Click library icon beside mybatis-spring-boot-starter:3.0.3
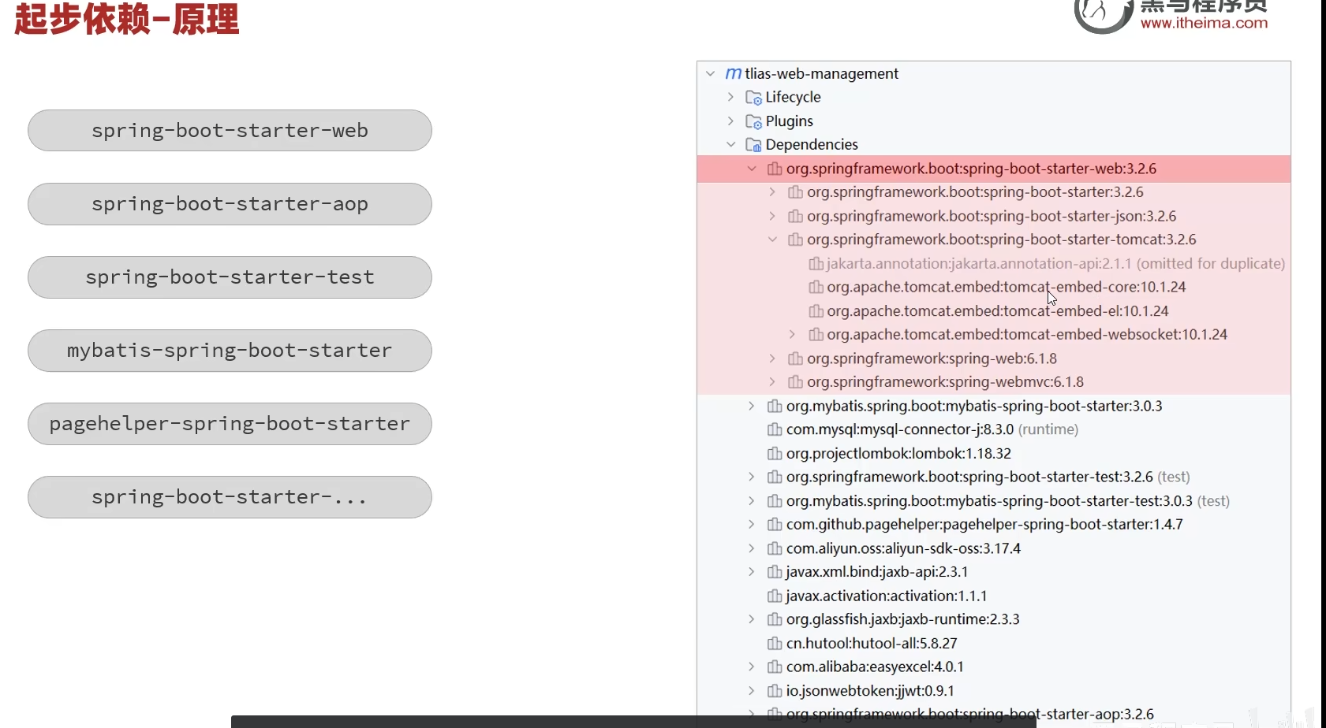 coord(775,406)
